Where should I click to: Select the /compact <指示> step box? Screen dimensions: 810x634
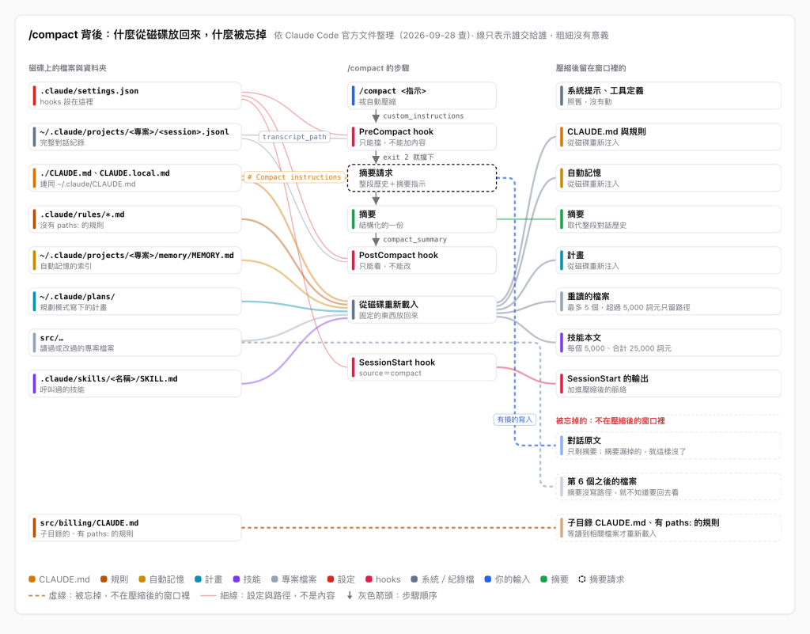coord(422,96)
